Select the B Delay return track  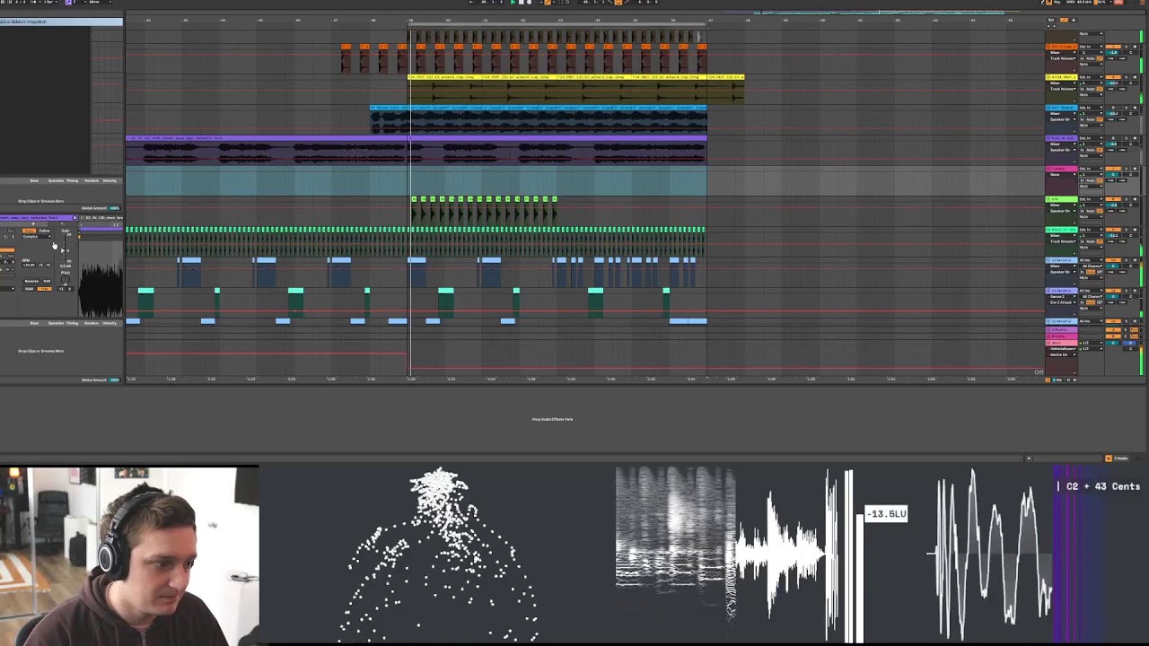1061,336
